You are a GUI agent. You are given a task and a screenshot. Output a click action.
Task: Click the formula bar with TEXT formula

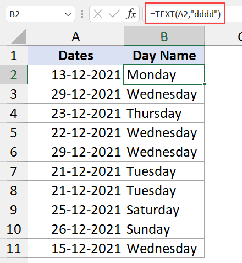point(185,14)
